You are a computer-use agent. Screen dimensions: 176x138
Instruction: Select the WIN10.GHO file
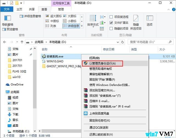pos(55,61)
